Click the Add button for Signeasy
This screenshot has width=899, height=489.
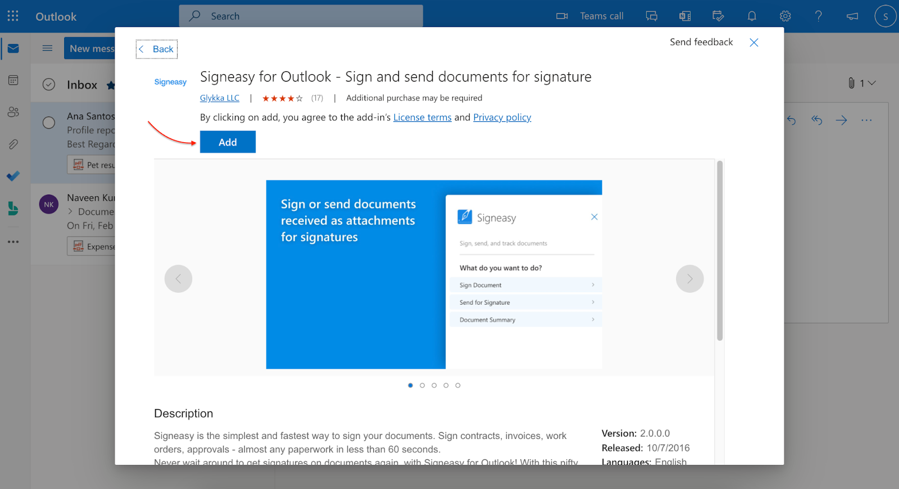point(228,142)
